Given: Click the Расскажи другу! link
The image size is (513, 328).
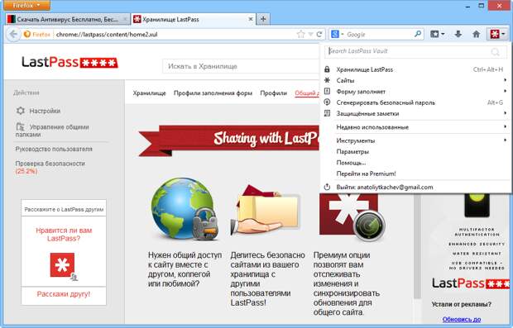Looking at the screenshot, I should 64,294.
